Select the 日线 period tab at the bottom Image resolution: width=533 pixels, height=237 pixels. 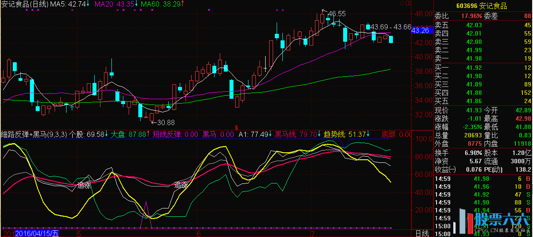pyautogui.click(x=422, y=233)
